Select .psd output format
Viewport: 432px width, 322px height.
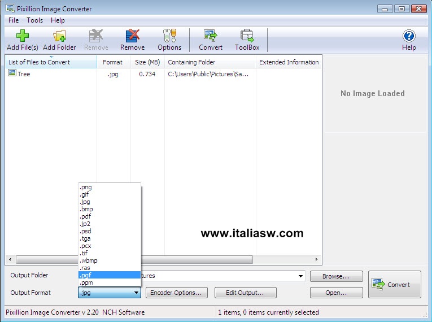(110, 231)
